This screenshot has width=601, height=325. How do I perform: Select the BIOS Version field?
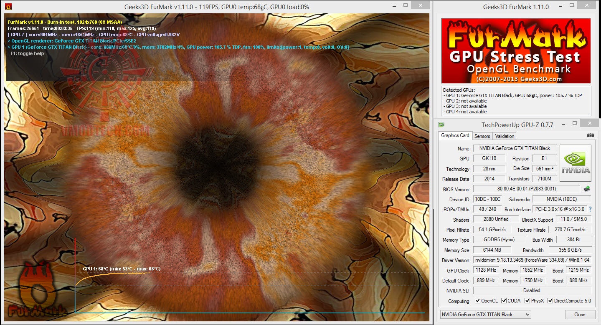(527, 189)
